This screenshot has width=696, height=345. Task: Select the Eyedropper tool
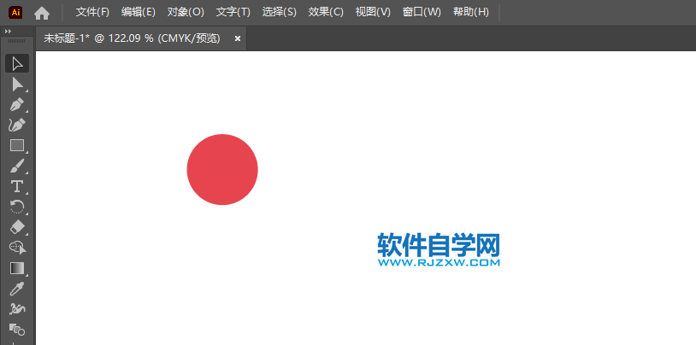(x=17, y=289)
